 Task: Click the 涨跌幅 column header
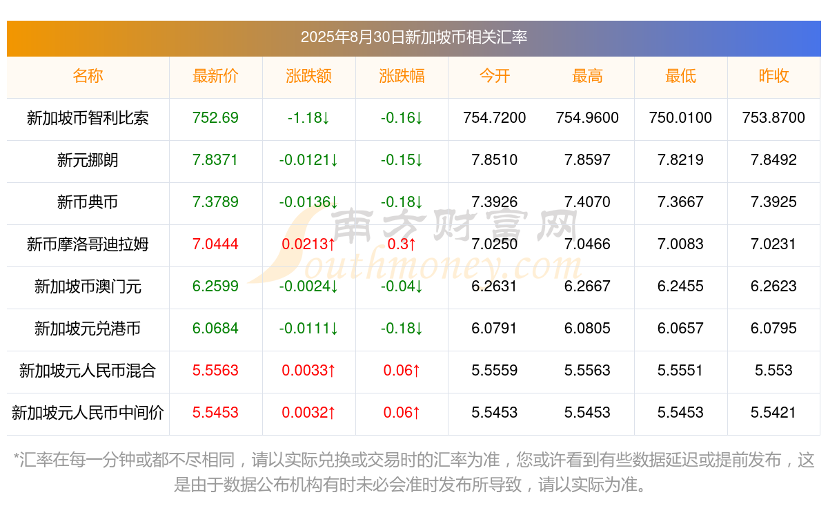pos(402,76)
